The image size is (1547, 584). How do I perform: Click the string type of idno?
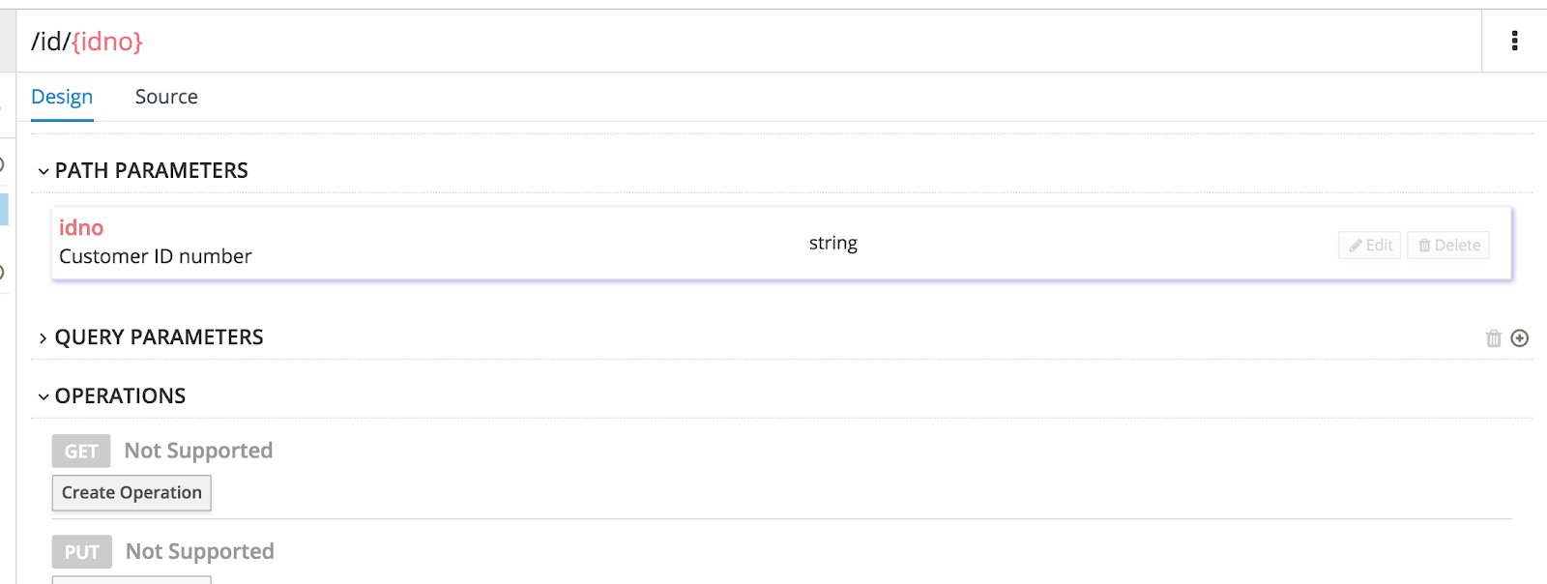click(833, 243)
